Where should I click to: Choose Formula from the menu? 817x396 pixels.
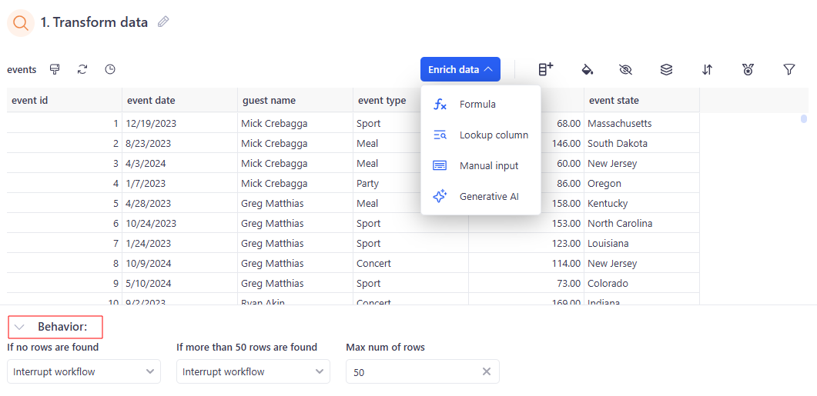point(480,104)
